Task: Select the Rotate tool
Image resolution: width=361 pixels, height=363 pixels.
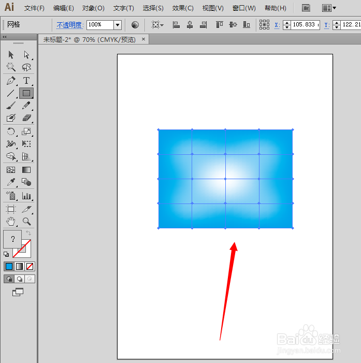Action: (x=11, y=132)
